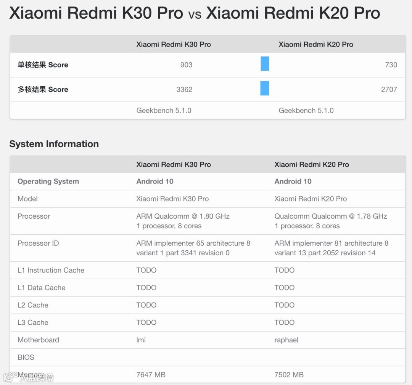Screen dimensions: 412x385
Task: Click ARM implementer 65 architecture 8 text
Action: pyautogui.click(x=193, y=243)
